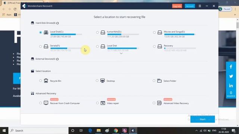Click the Desktop monitor icon
The width and height of the screenshot is (239, 134).
coord(102,81)
